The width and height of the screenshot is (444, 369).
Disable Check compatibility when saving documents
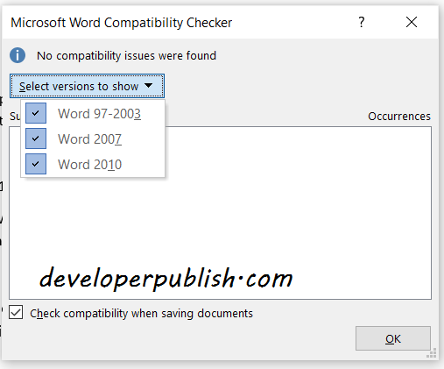pyautogui.click(x=16, y=313)
